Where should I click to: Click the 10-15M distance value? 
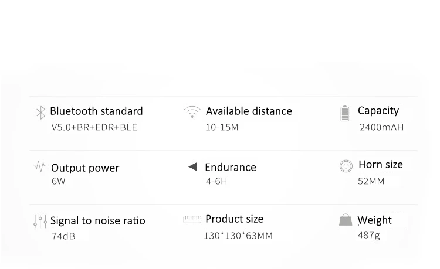[222, 128]
